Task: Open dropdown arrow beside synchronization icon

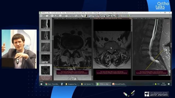Action: coord(74,16)
